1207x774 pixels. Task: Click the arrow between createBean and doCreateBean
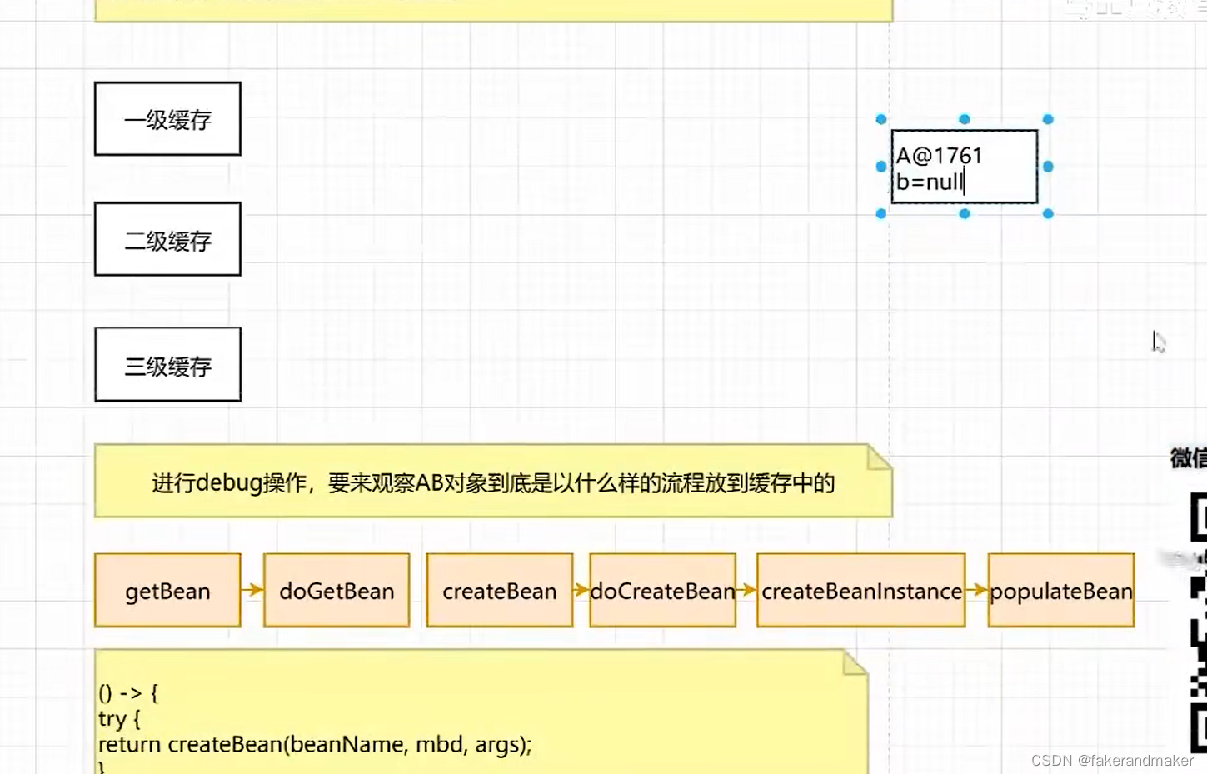[x=581, y=590]
